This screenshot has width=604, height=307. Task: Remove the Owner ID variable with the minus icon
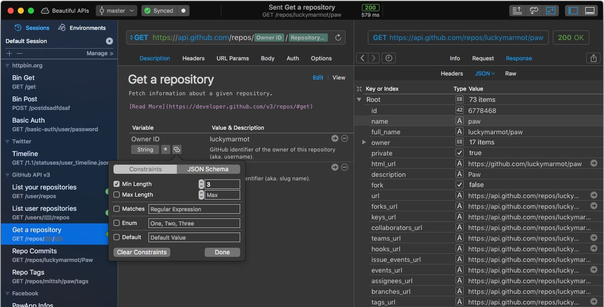pyautogui.click(x=345, y=138)
